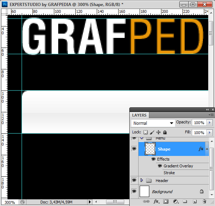Lock image pixels with brush icon
Image resolution: width=215 pixels, height=206 pixels.
coord(152,132)
